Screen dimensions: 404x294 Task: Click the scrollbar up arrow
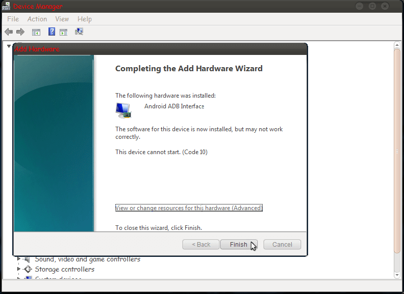pyautogui.click(x=397, y=45)
